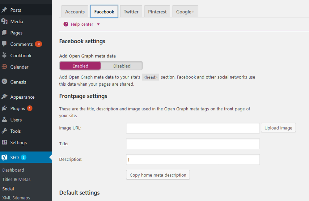309x201 pixels.
Task: Focus the Description input field
Action: [193, 160]
